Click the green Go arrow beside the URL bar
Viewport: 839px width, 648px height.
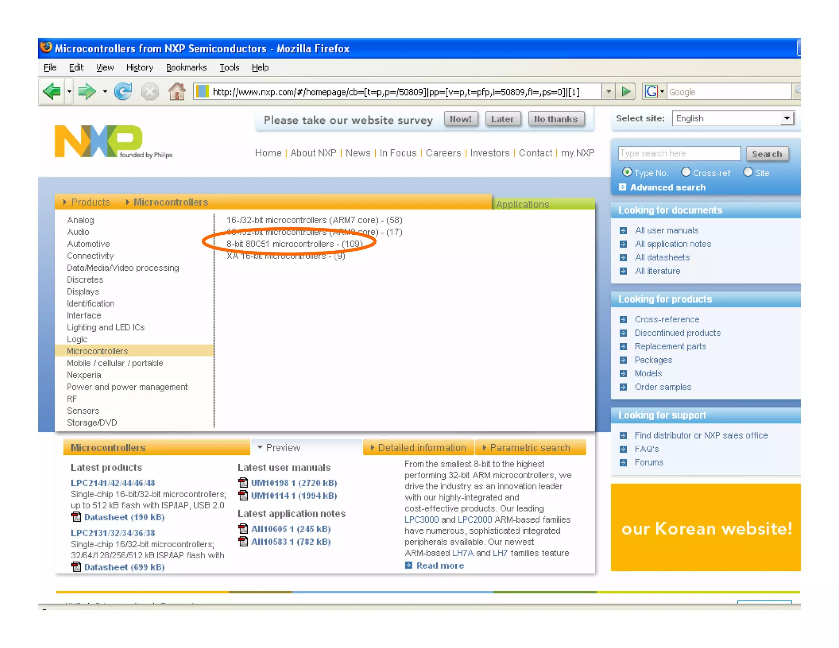[626, 91]
